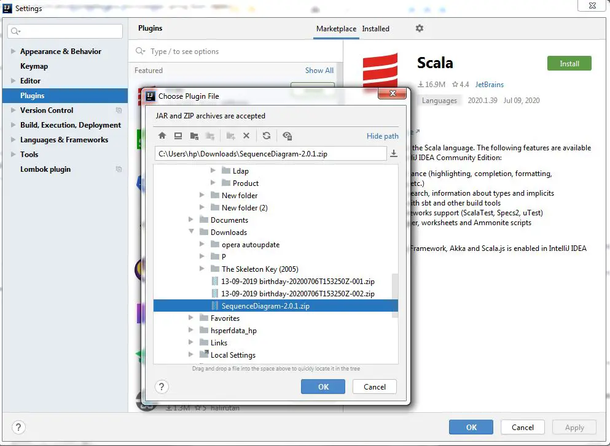
Task: Click copy icon beside Version Control
Action: pos(119,110)
